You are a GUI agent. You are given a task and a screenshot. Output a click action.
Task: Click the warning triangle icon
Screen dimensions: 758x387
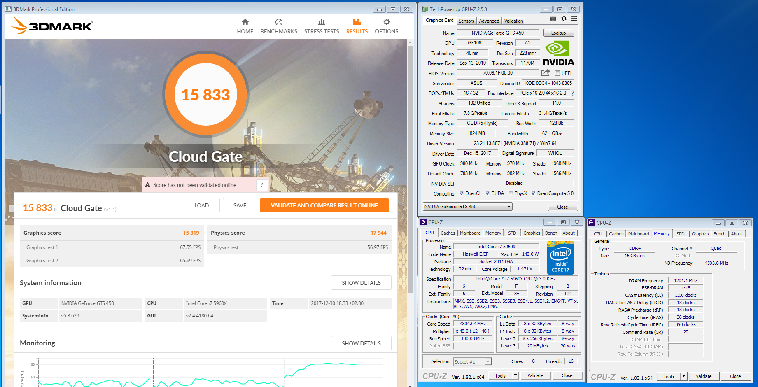click(148, 185)
